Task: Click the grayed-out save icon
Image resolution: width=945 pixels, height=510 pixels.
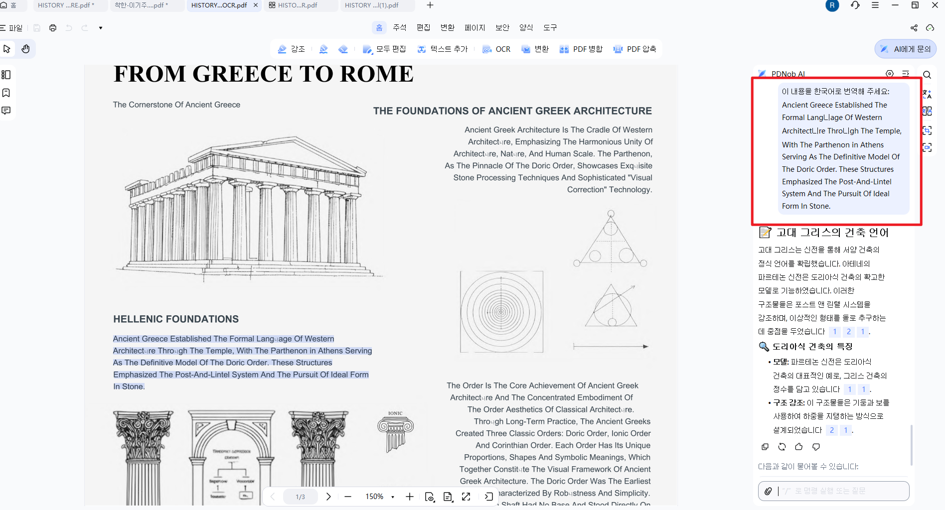Action: pos(37,28)
